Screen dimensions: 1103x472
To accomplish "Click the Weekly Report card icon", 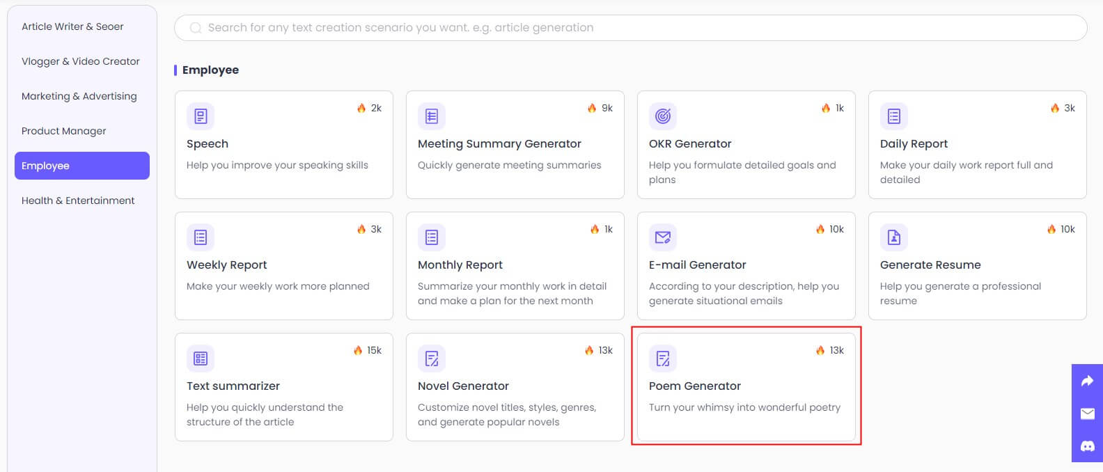I will pos(201,237).
